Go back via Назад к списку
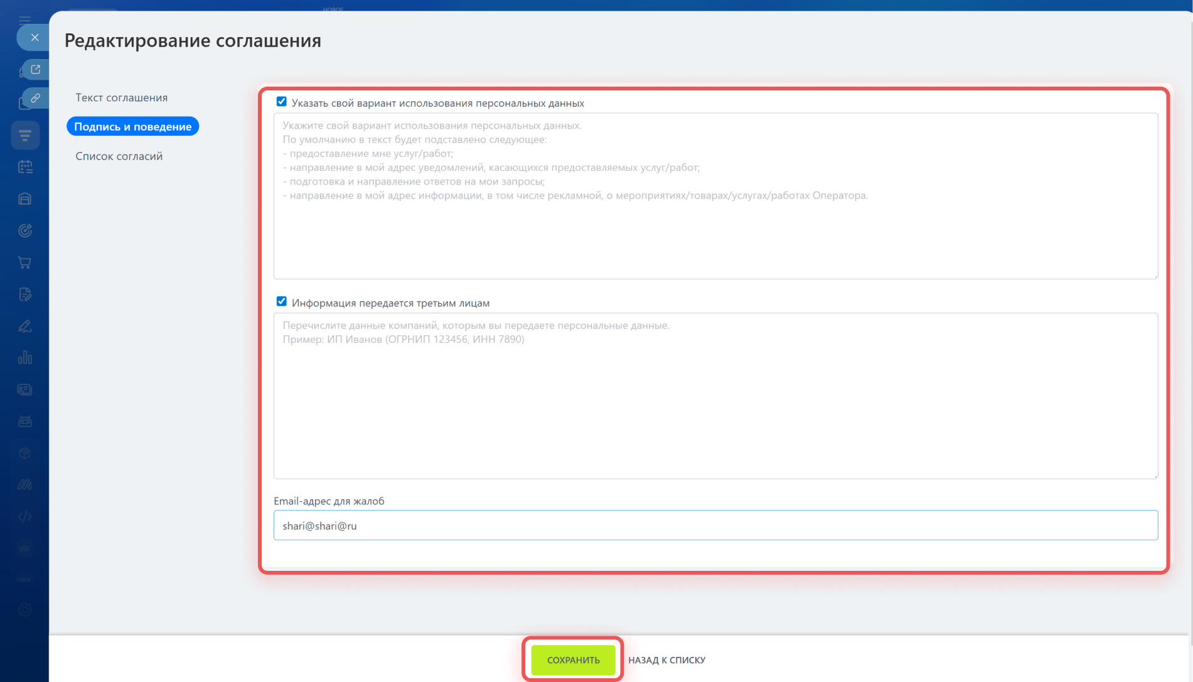 point(667,660)
